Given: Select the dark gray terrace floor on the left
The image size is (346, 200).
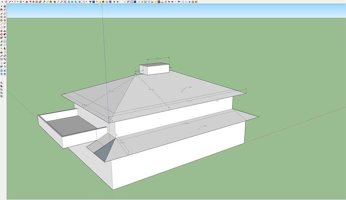Looking at the screenshot, I should pyautogui.click(x=72, y=126).
